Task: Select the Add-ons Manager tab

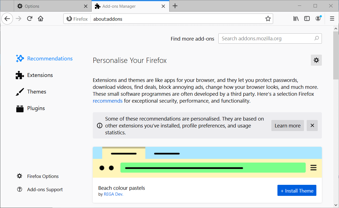Action: click(130, 6)
